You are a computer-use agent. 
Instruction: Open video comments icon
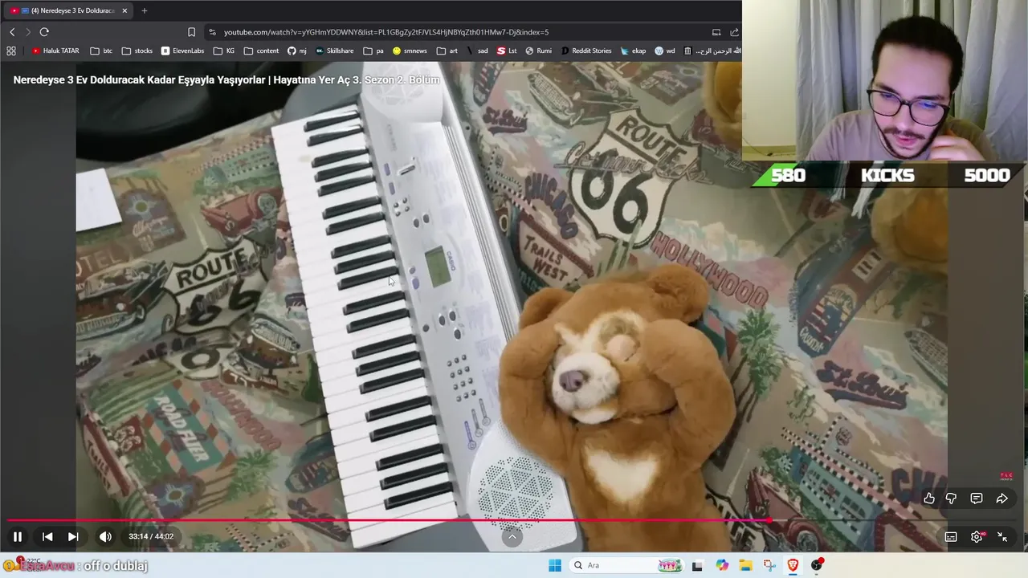[x=977, y=499]
